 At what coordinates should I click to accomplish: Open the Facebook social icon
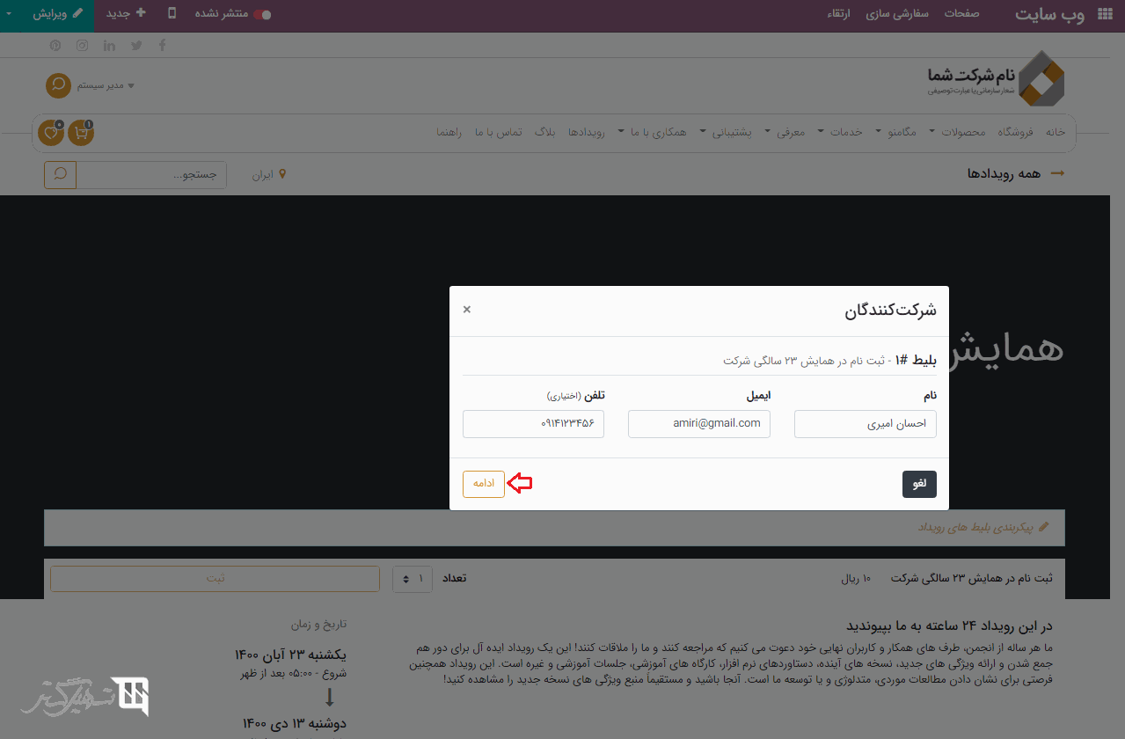[162, 46]
